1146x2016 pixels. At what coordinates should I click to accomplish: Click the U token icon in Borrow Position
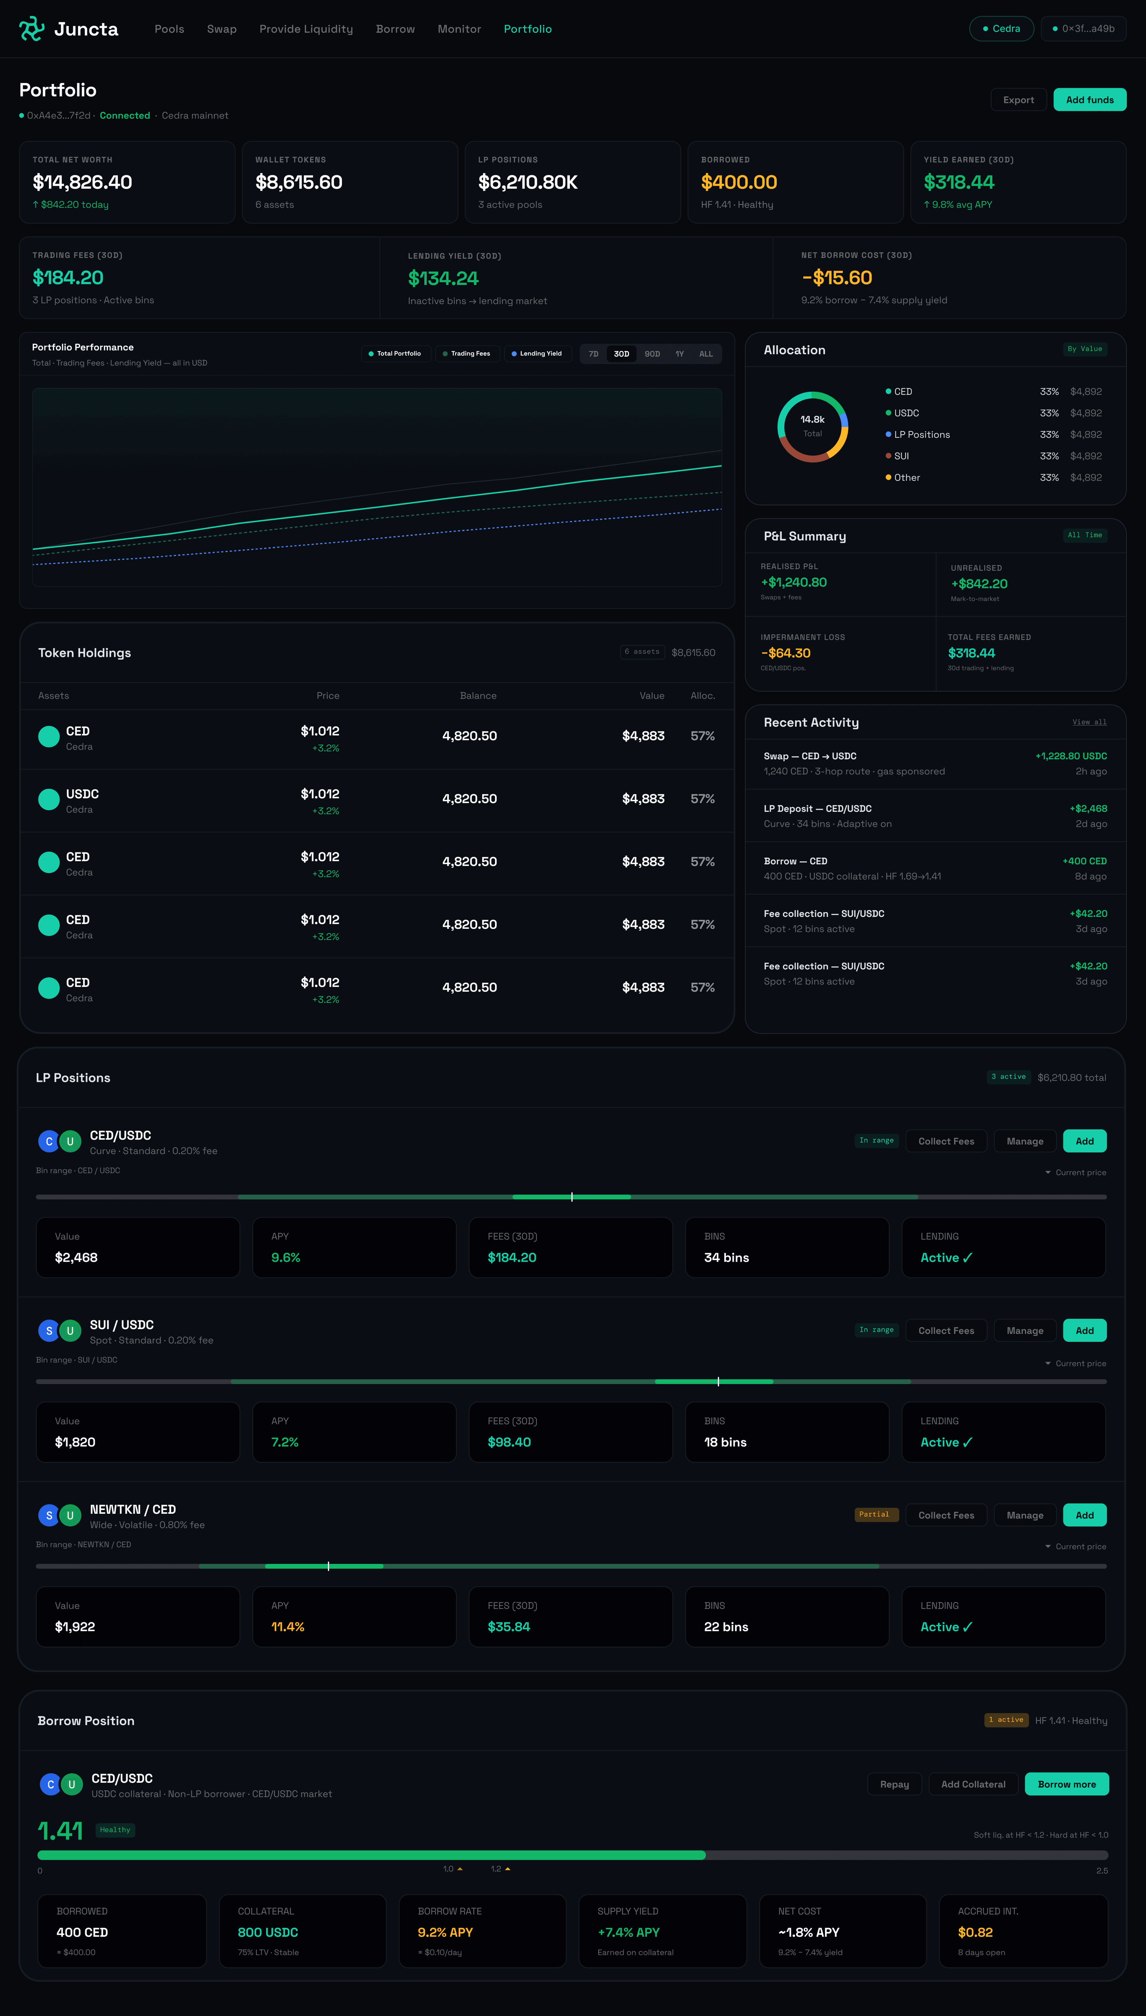pyautogui.click(x=72, y=1785)
